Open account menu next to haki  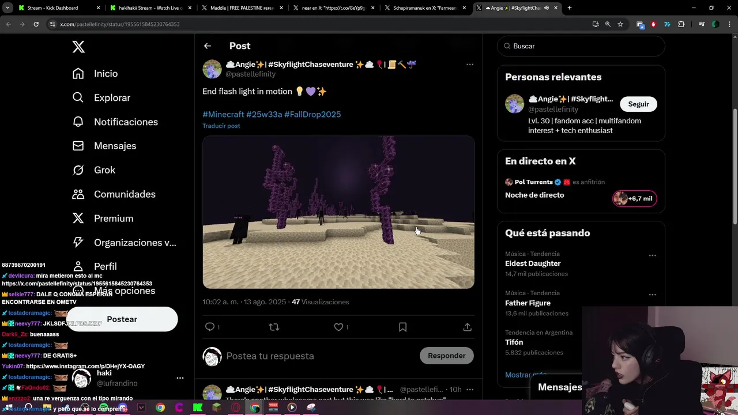point(180,378)
